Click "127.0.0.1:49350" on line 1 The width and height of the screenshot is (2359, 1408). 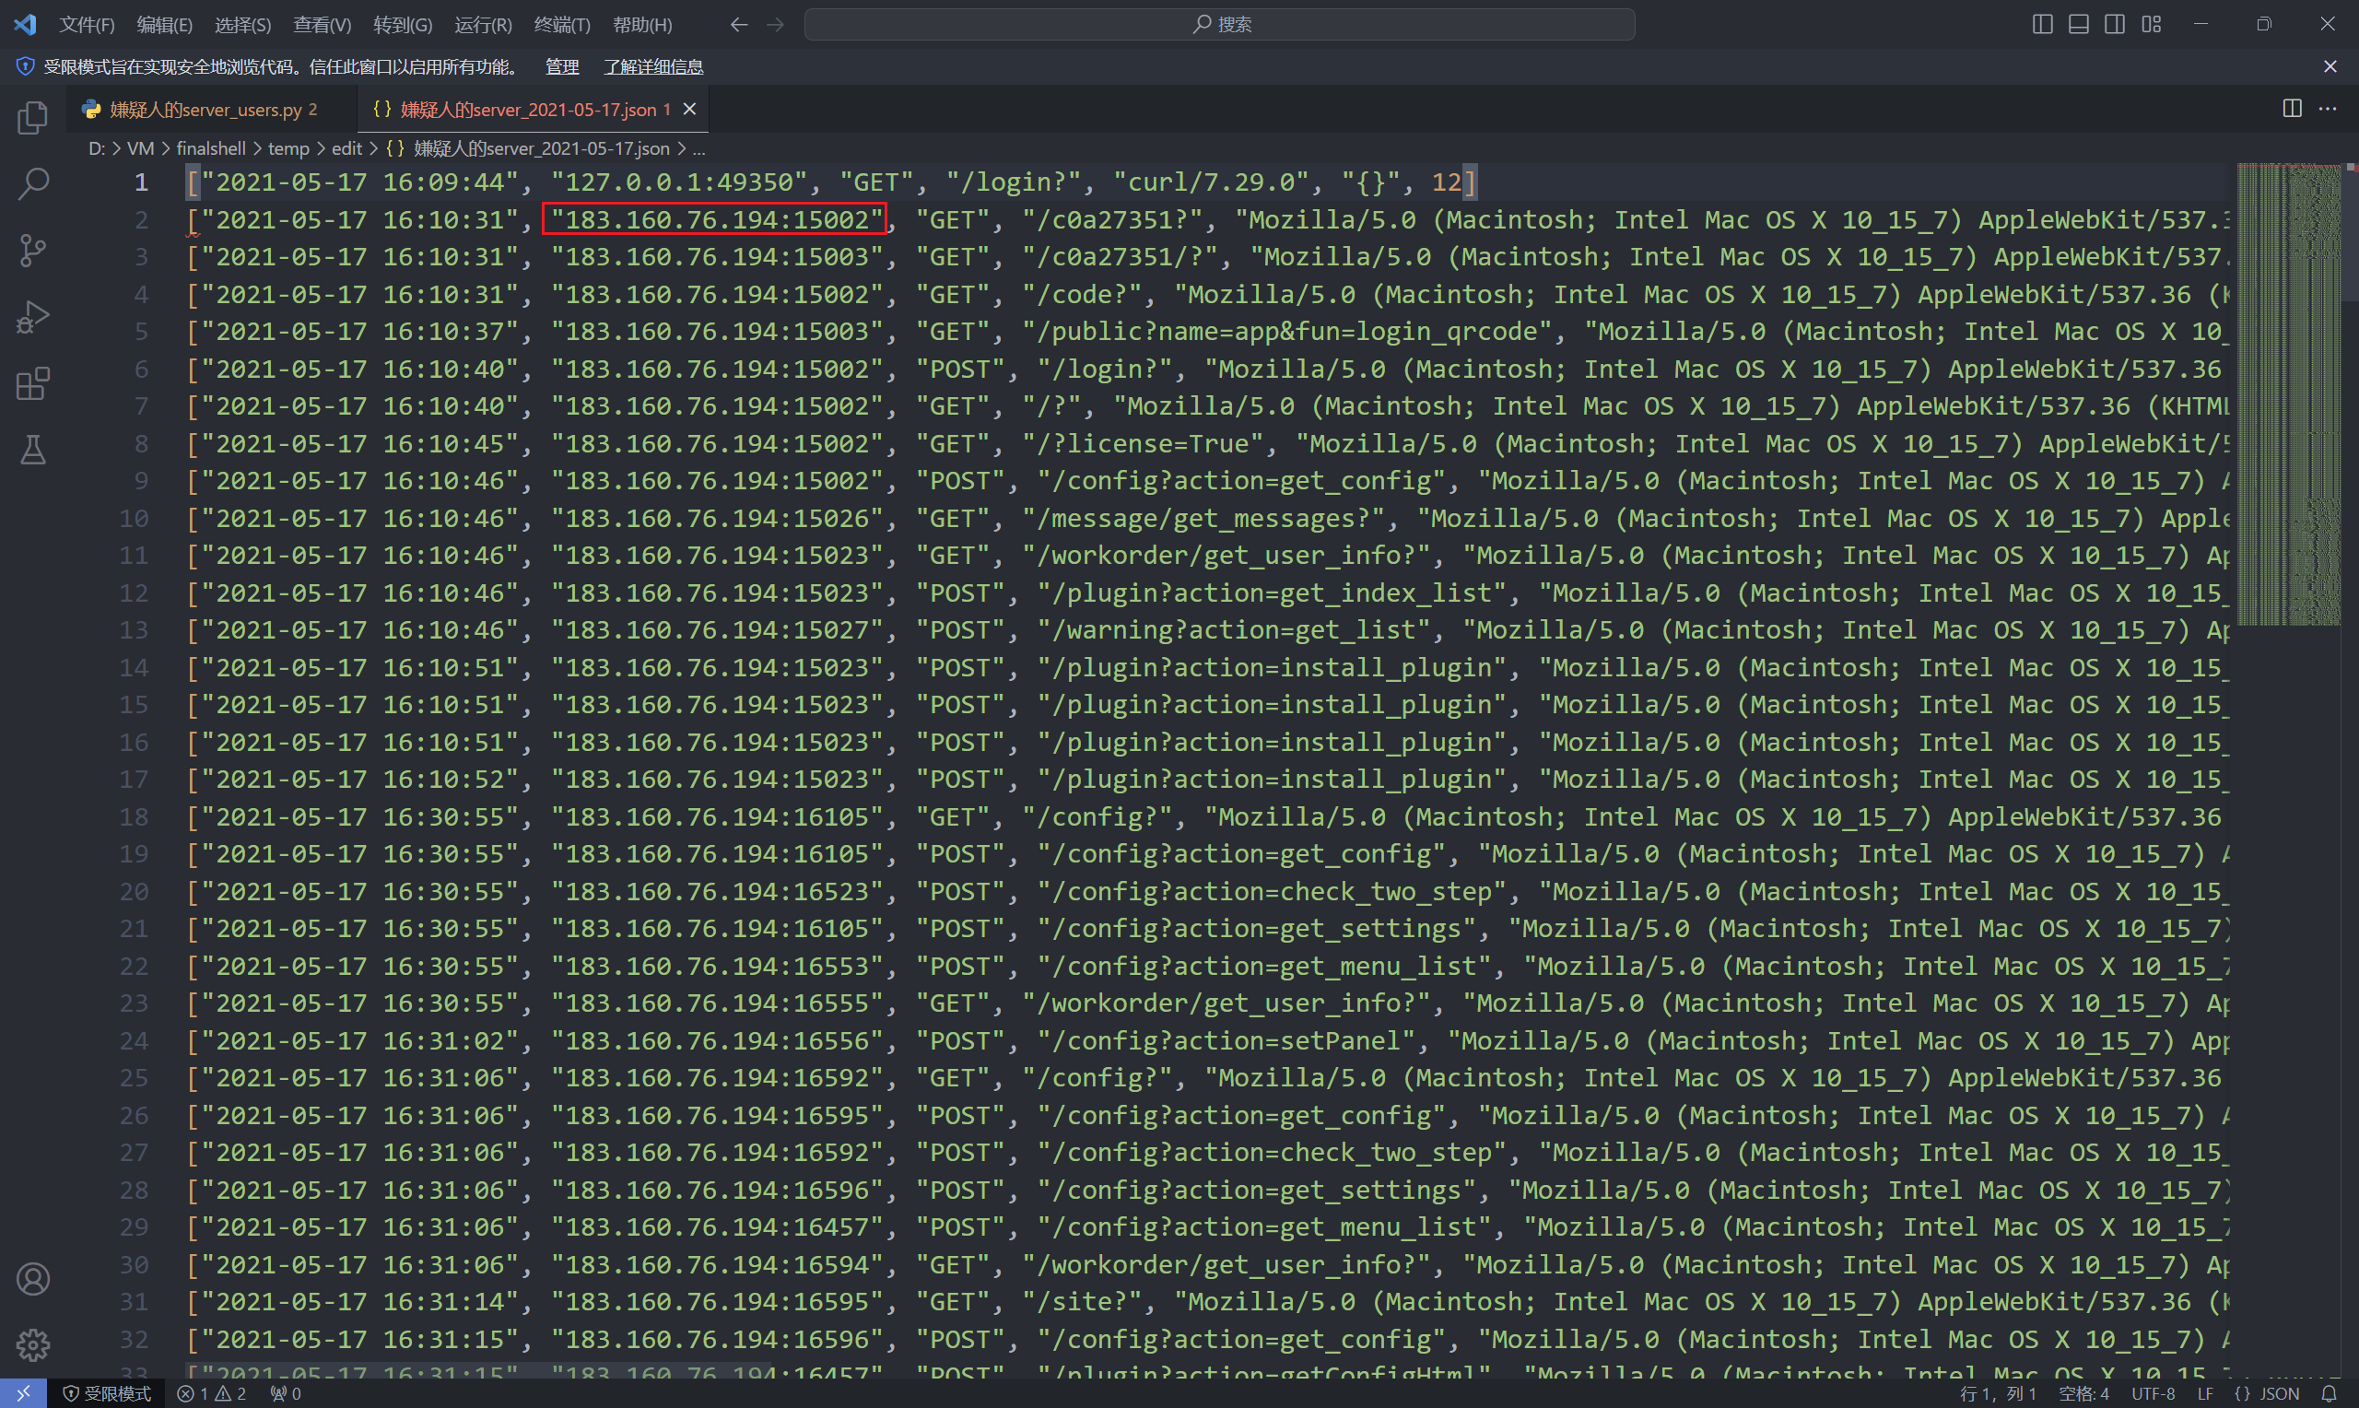pyautogui.click(x=679, y=182)
